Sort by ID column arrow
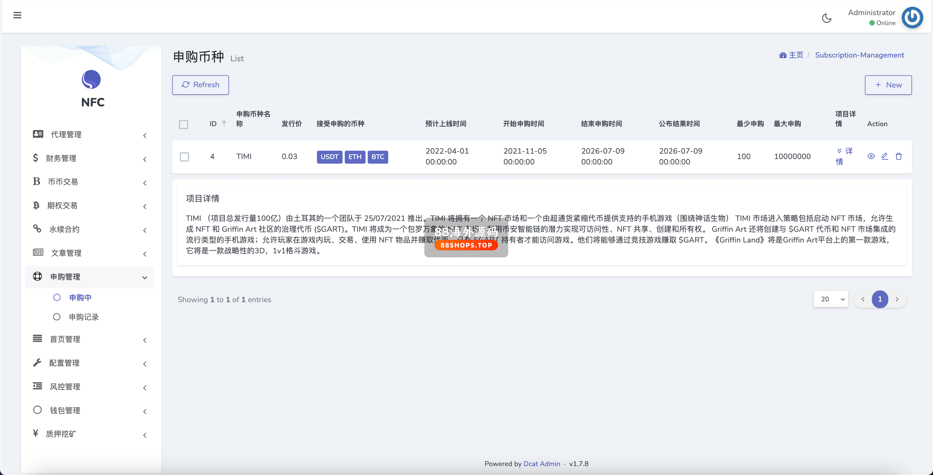 click(224, 124)
